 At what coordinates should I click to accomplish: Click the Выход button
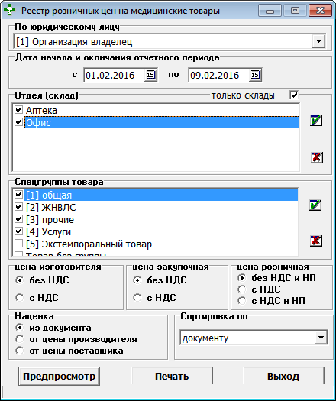click(x=283, y=377)
